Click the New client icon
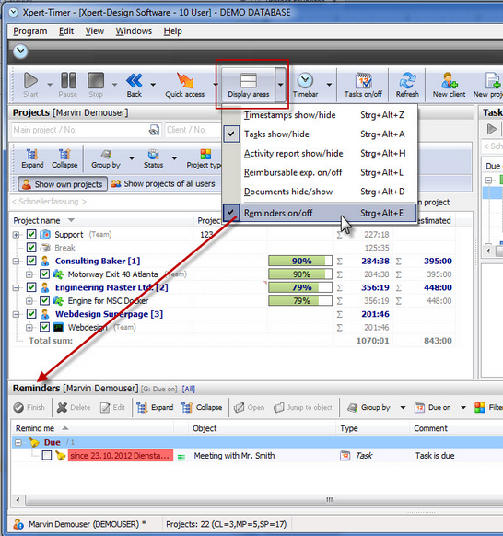The height and width of the screenshot is (536, 503). tap(449, 81)
